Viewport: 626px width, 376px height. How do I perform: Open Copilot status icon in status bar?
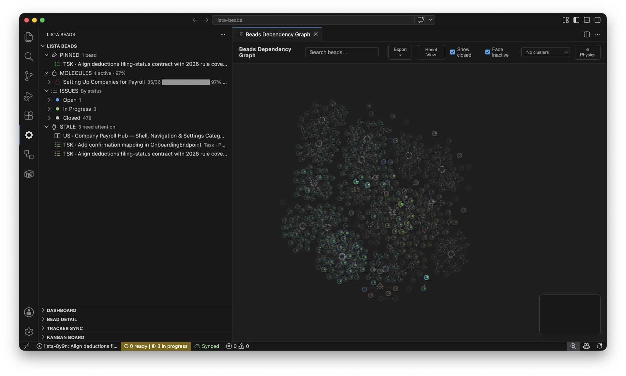tap(586, 346)
